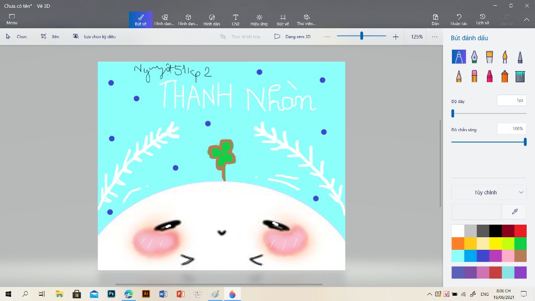Viewport: 535px width, 301px height.
Task: Select the Oil brush tool
Action: [x=490, y=56]
